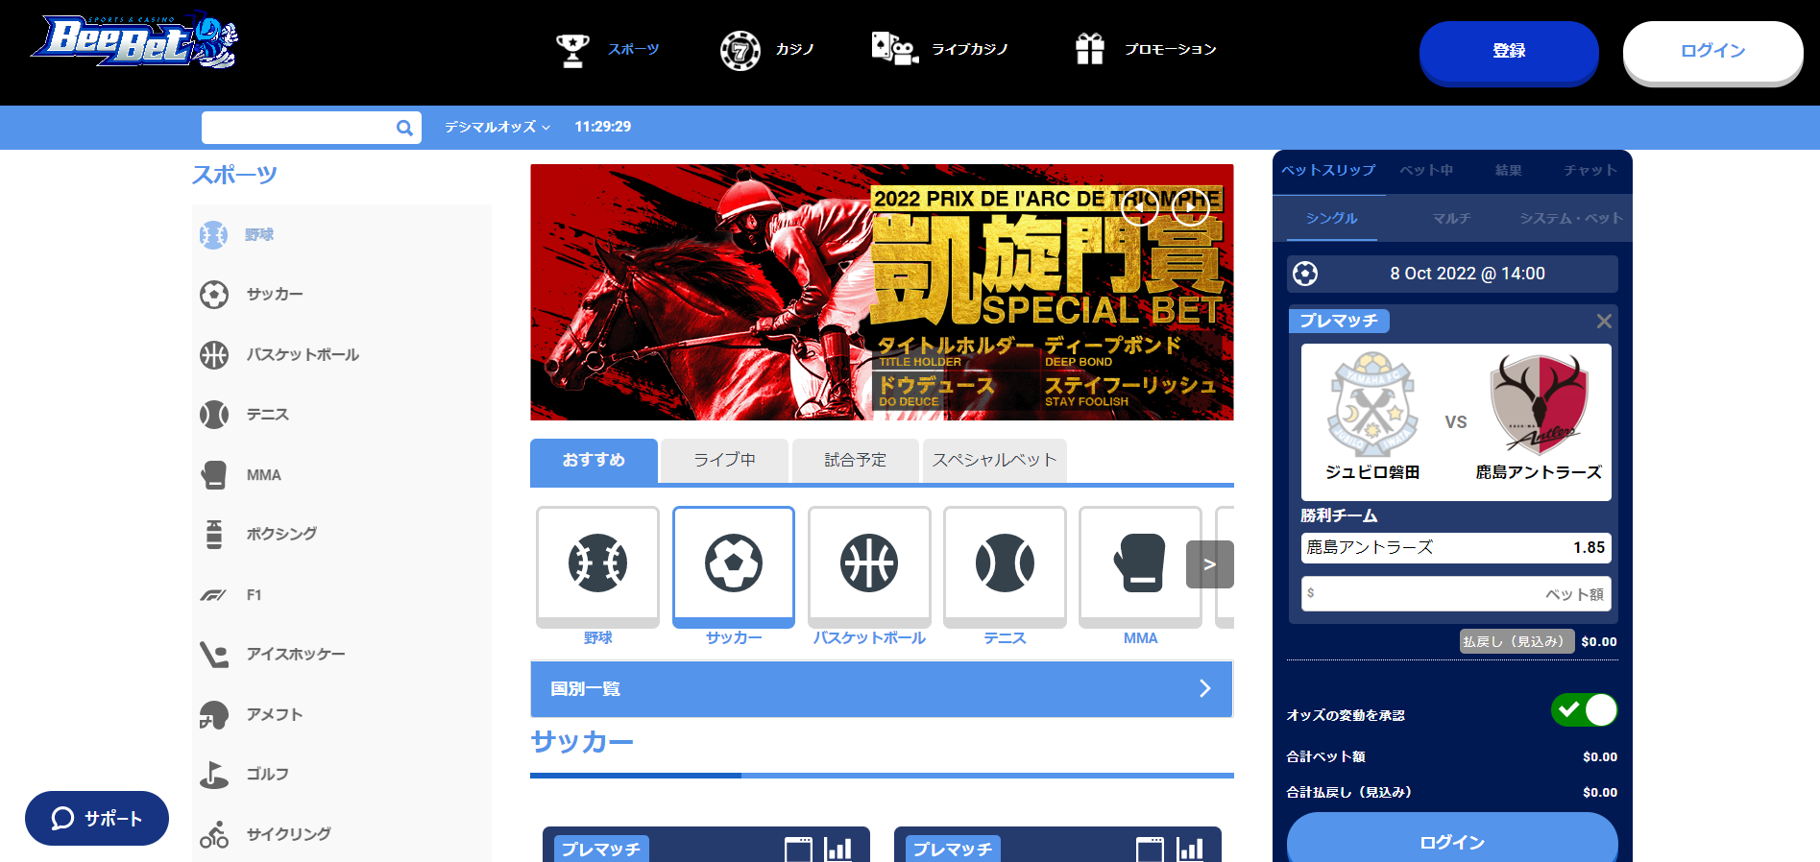Expand the 国別一覧 country list
This screenshot has height=862, width=1820.
[882, 688]
